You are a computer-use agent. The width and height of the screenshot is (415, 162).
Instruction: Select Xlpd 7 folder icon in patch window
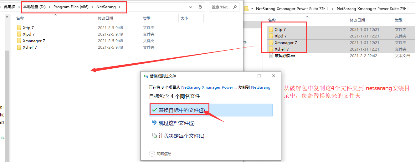271,36
